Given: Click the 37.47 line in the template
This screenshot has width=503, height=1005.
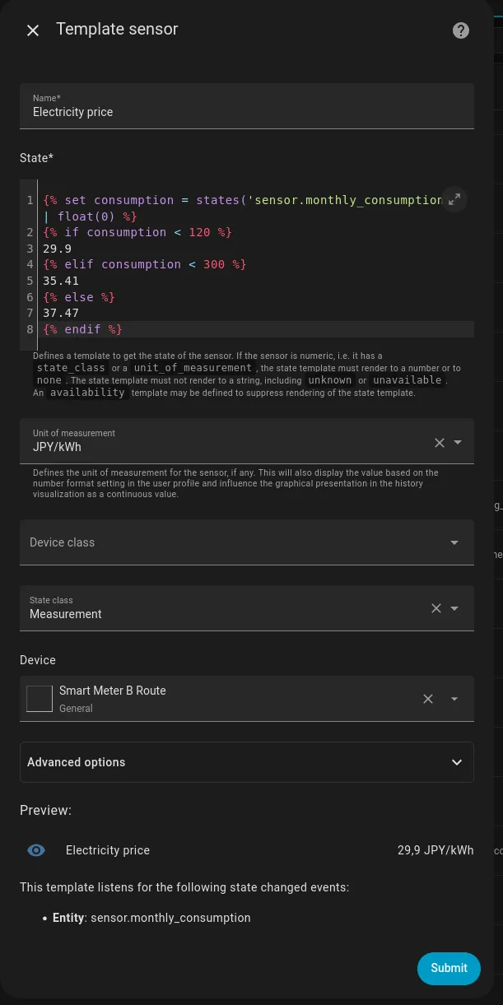Looking at the screenshot, I should click(x=61, y=313).
